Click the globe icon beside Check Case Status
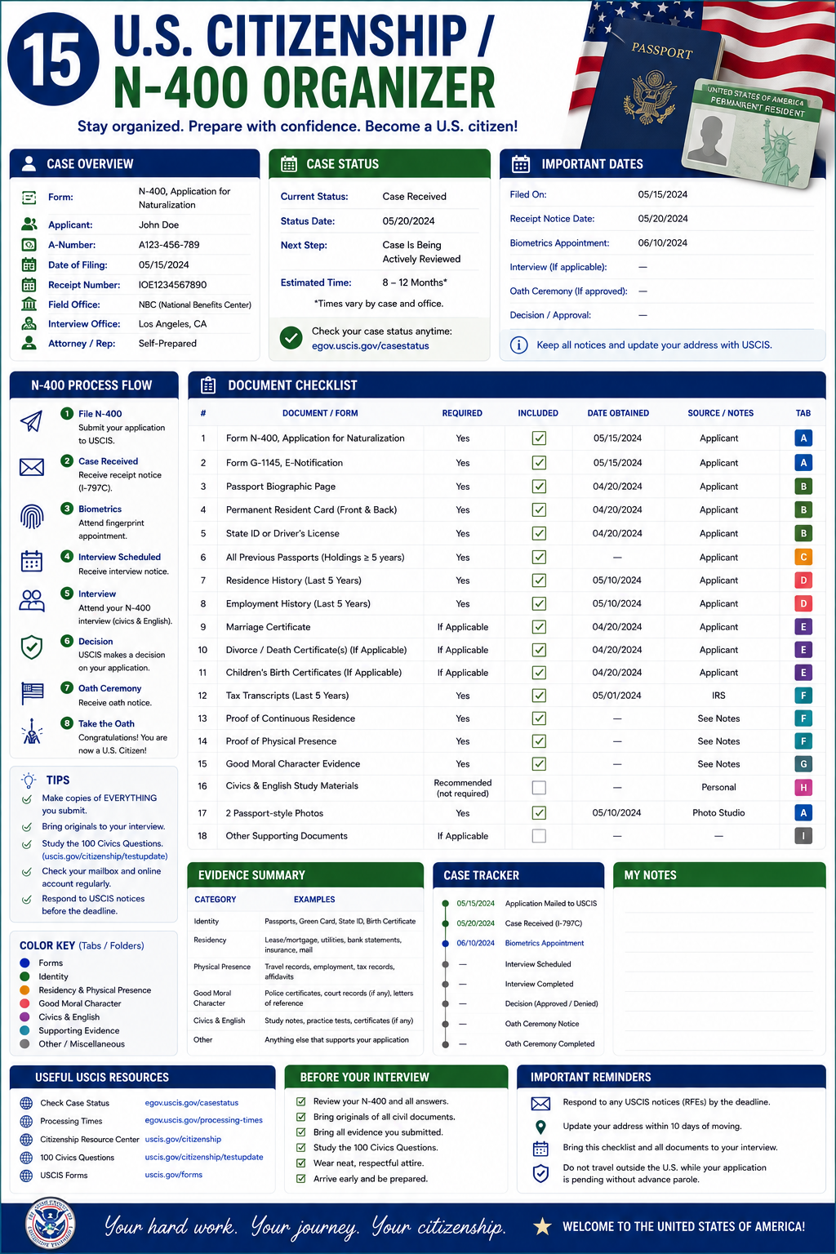The height and width of the screenshot is (1254, 836). click(26, 1103)
